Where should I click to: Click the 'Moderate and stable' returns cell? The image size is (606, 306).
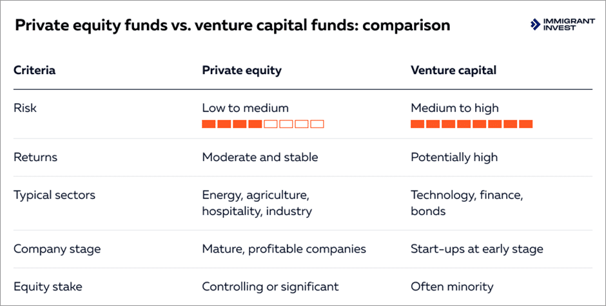pyautogui.click(x=260, y=157)
